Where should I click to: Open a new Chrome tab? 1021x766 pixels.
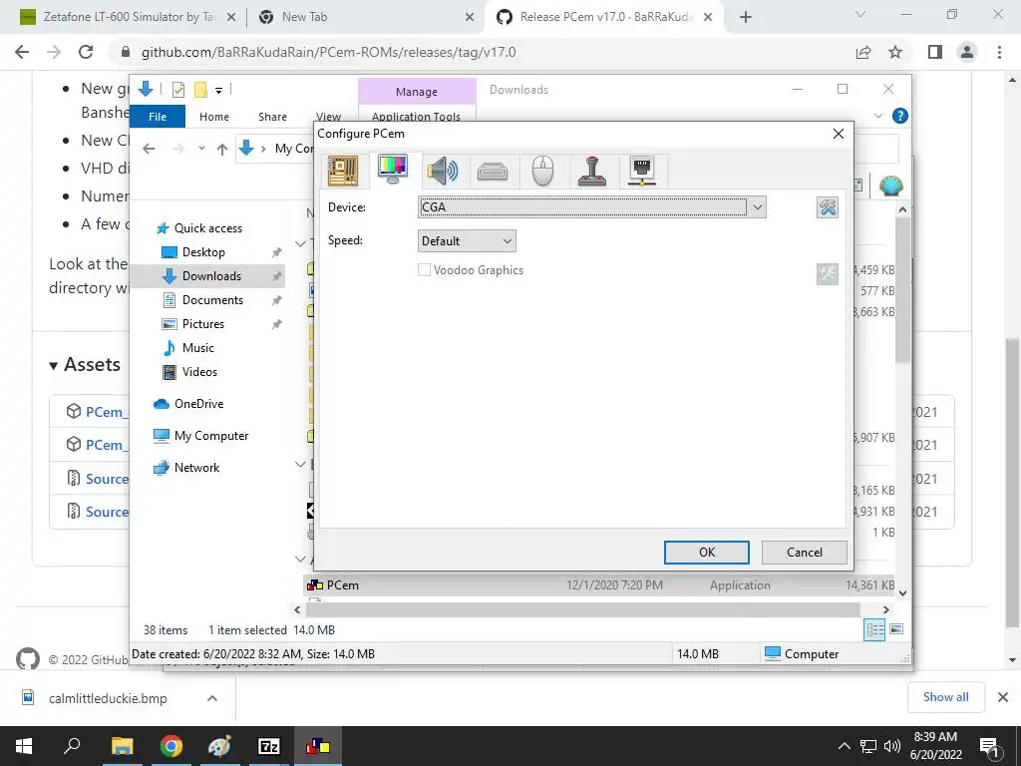[x=746, y=18]
